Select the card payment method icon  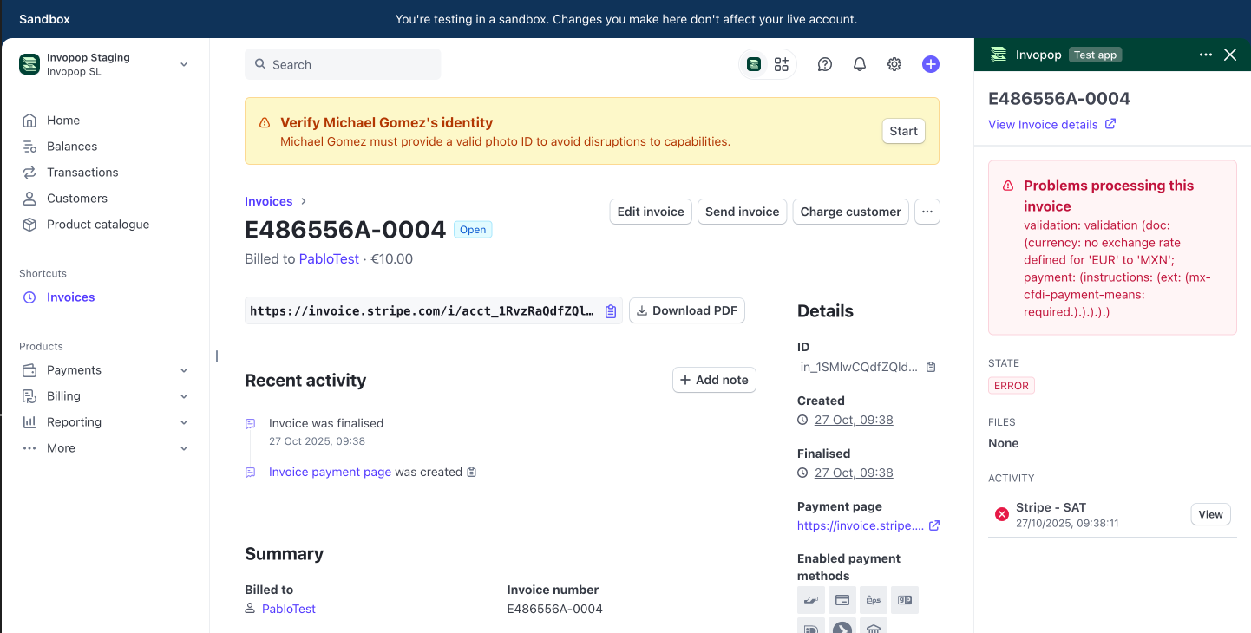[842, 599]
